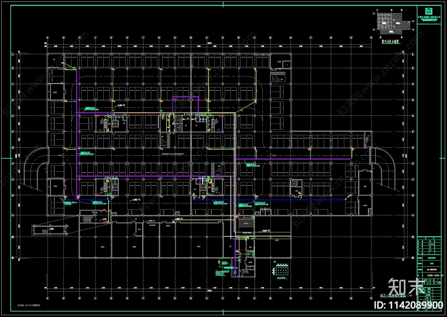The height and width of the screenshot is (317, 447).
Task: Click the yellow drawing number ending -142
Action: click(435, 275)
